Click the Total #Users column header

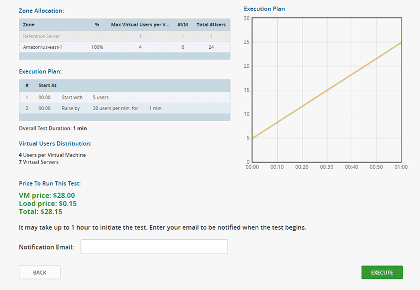(210, 25)
